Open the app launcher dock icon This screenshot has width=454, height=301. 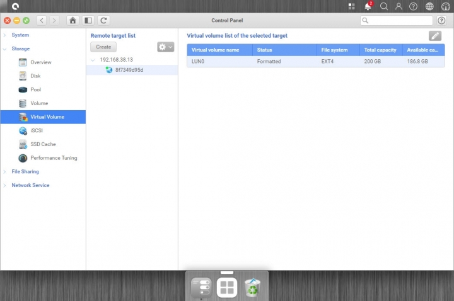[227, 287]
